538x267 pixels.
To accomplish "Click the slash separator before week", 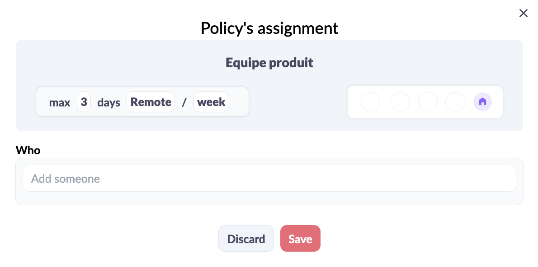I will pos(184,102).
